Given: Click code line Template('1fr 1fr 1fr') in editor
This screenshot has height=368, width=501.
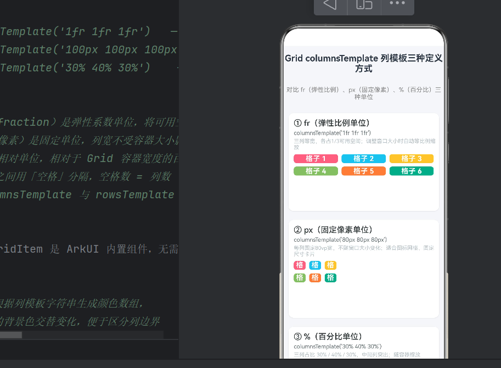Looking at the screenshot, I should pos(75,32).
